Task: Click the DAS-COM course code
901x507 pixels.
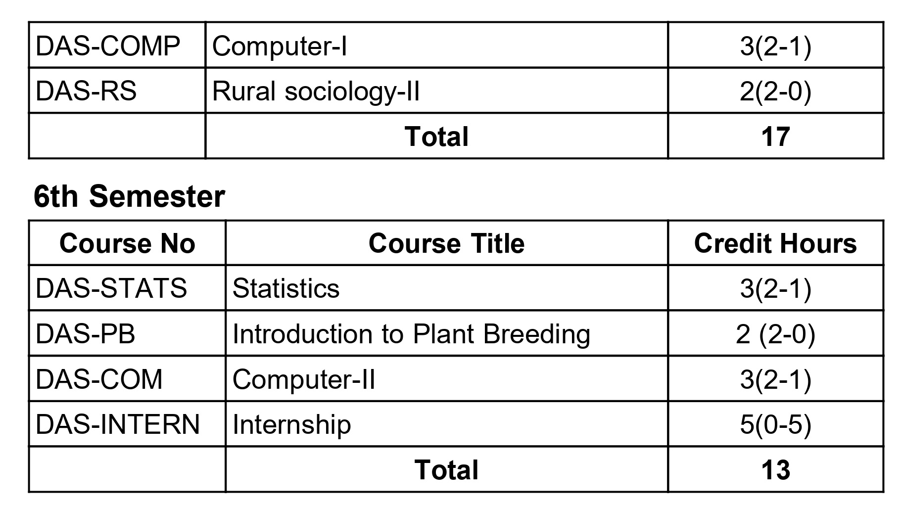Action: tap(99, 379)
